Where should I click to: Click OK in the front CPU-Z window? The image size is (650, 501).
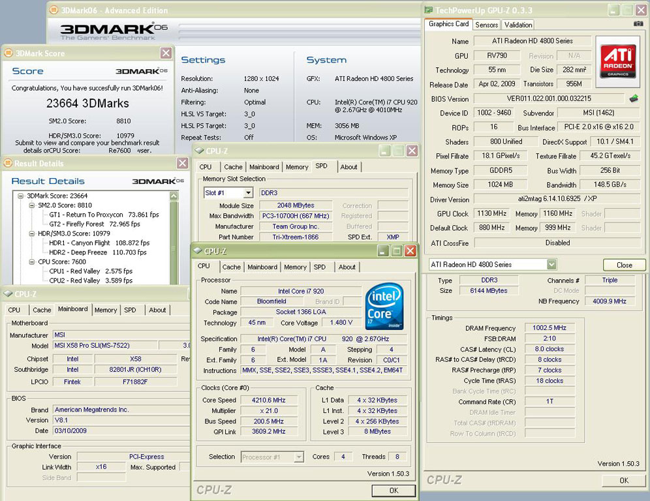(x=393, y=491)
